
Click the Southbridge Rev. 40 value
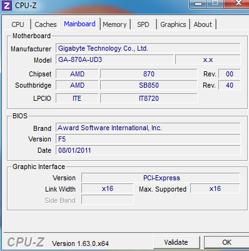coord(230,85)
